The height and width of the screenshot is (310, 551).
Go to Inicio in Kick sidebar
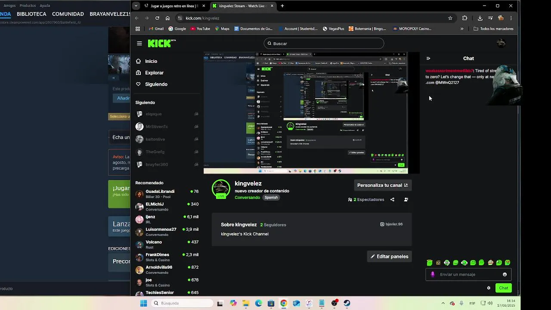click(151, 61)
